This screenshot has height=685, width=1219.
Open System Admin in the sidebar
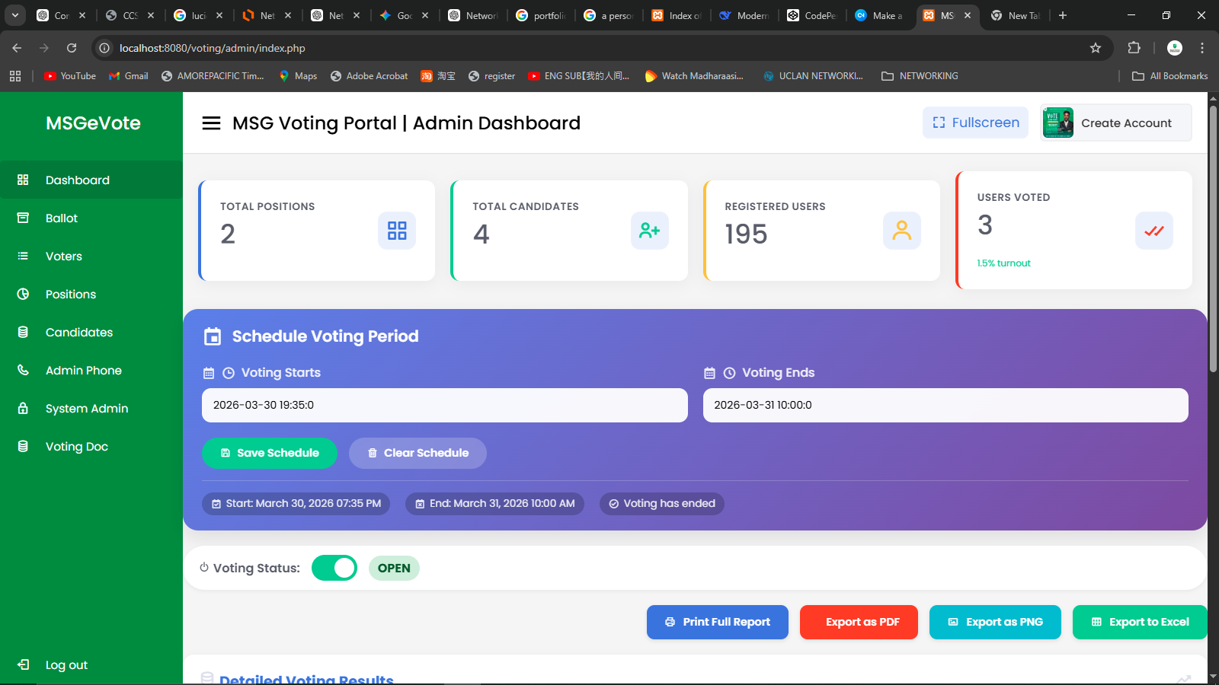coord(91,408)
